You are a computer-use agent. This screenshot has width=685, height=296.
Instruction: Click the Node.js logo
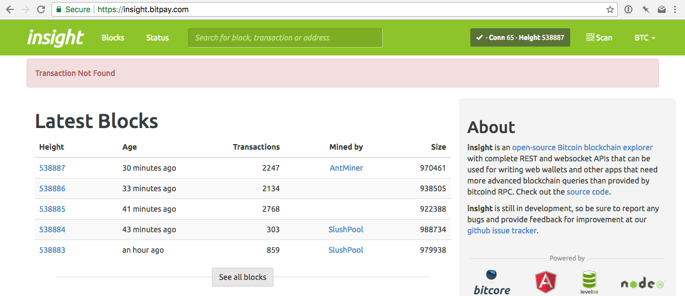[642, 284]
